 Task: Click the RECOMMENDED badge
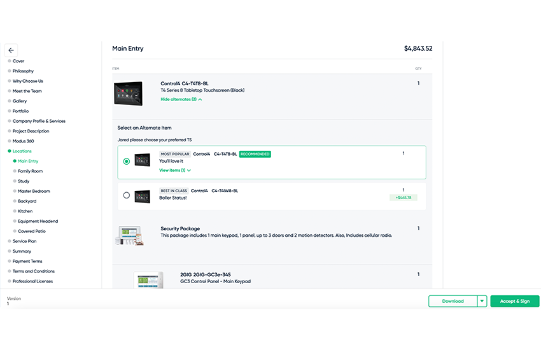[255, 154]
